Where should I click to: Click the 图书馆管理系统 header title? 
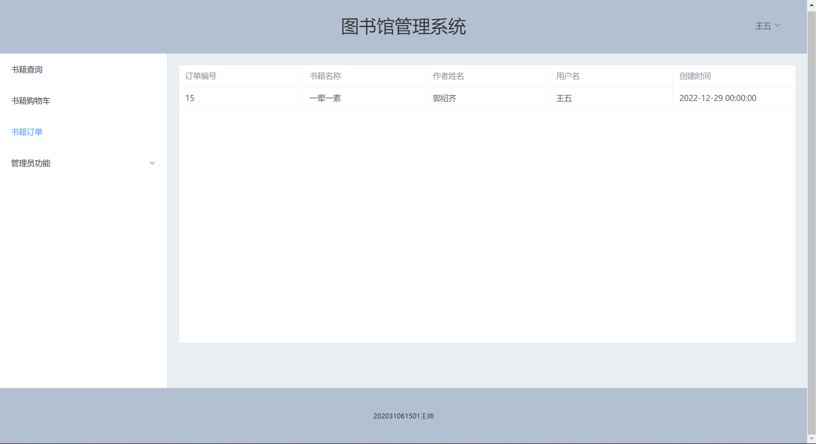[x=404, y=26]
